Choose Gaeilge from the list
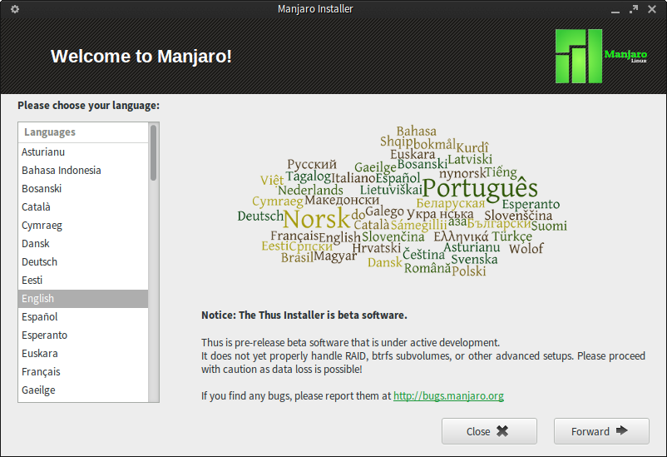This screenshot has width=667, height=457. 83,390
